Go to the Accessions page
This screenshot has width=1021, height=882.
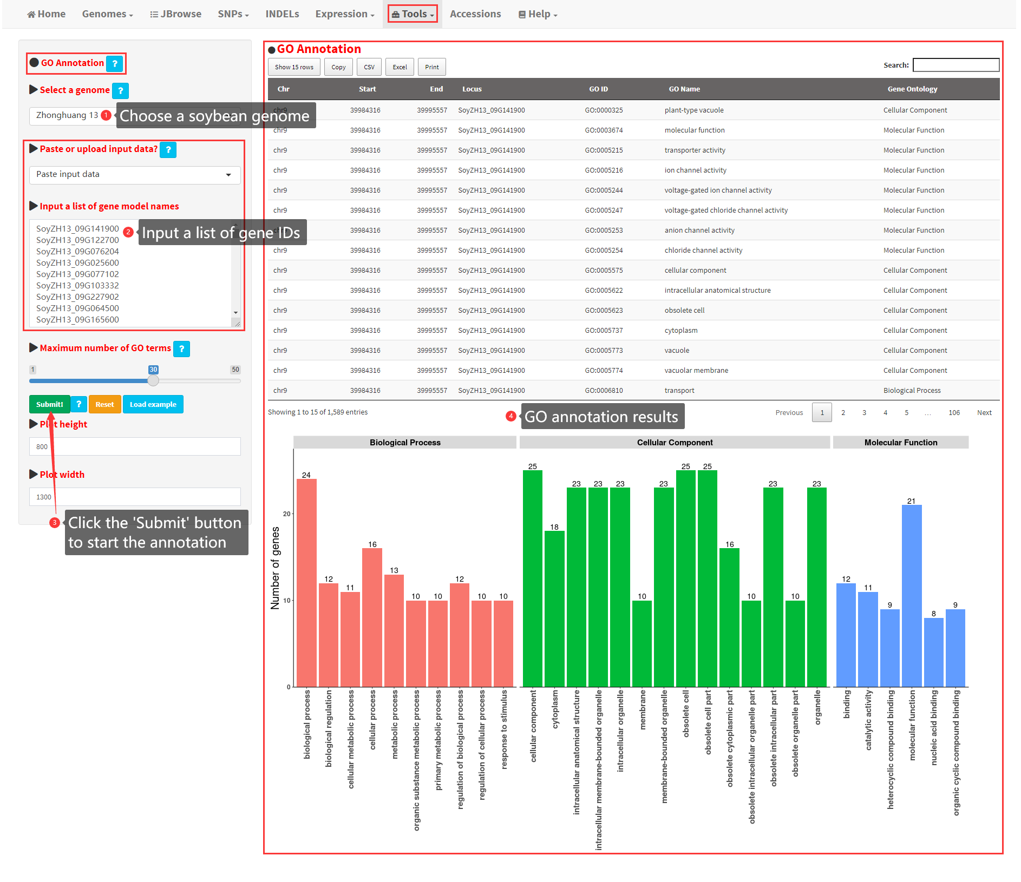point(475,14)
